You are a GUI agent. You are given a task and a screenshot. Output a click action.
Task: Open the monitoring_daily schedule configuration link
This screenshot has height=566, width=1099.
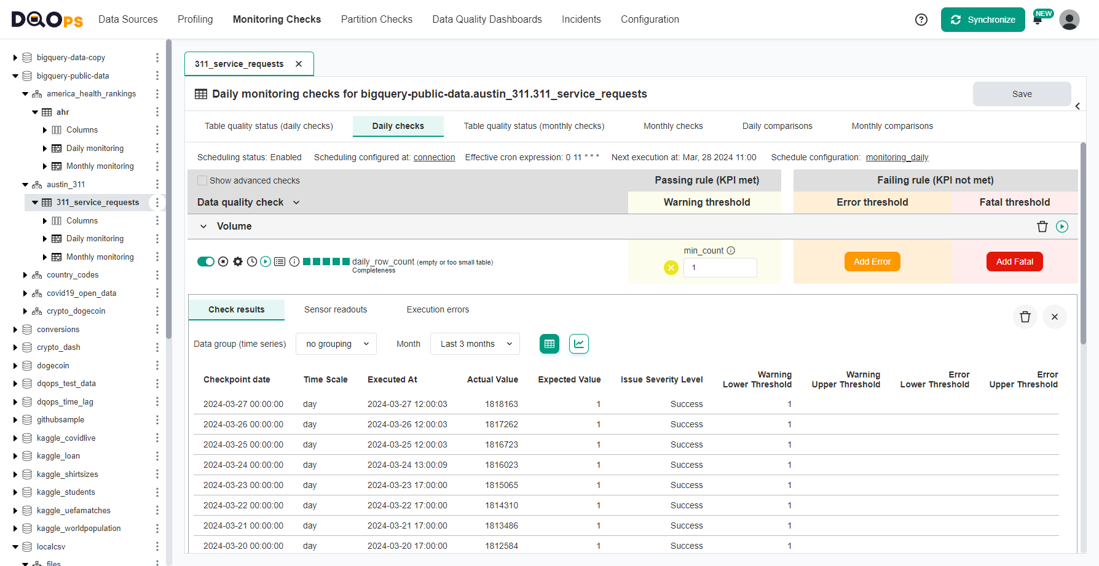pyautogui.click(x=897, y=157)
